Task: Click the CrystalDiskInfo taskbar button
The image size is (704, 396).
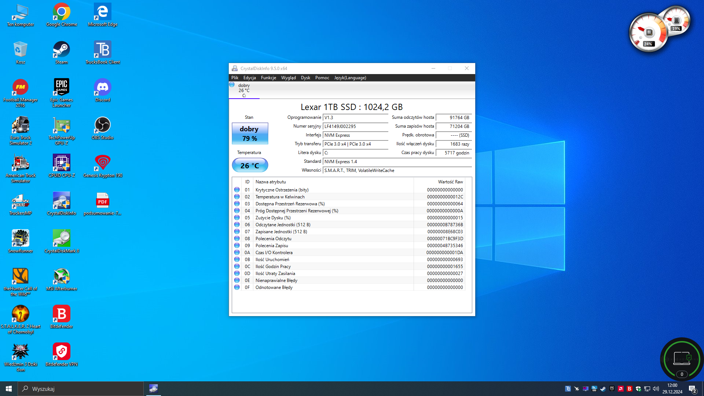Action: click(153, 389)
